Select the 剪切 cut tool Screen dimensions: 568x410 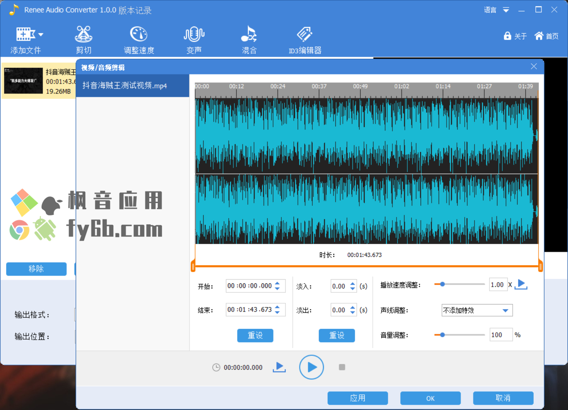(x=83, y=41)
